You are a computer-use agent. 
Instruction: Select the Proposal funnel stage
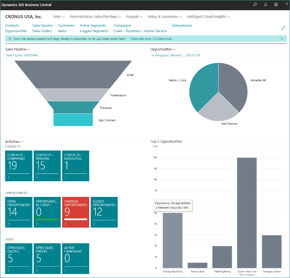coord(73,107)
